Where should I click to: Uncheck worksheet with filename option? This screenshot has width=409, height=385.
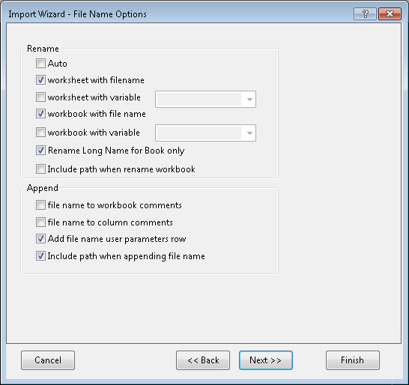40,80
